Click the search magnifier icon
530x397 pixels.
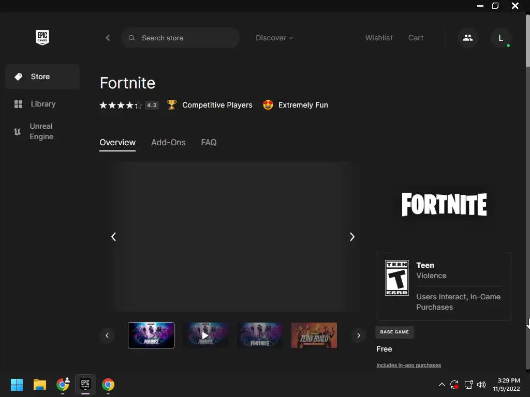pyautogui.click(x=131, y=38)
